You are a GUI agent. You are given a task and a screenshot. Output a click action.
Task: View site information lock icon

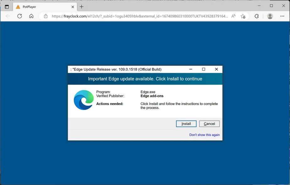point(46,16)
